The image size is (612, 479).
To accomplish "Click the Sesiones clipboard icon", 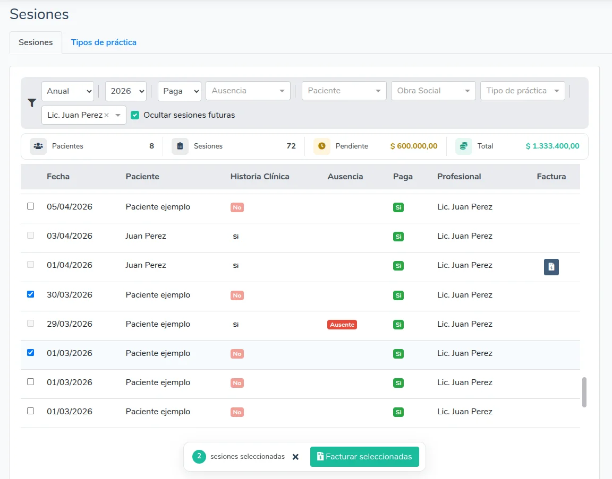I will pos(180,146).
